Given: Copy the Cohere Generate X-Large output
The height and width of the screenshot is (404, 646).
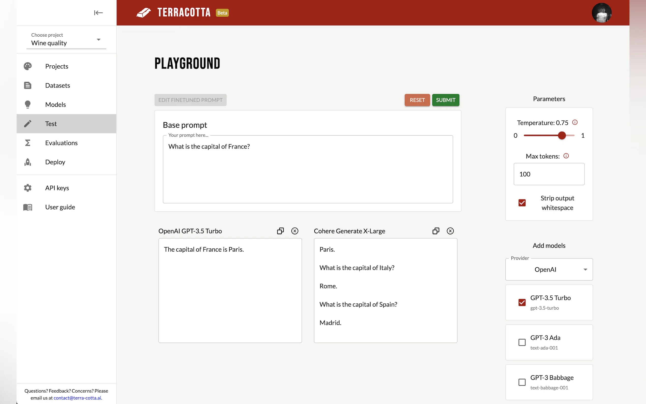Looking at the screenshot, I should point(436,231).
